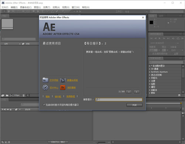Show next daily tip with right arrow
The image size is (185, 144).
click(137, 92)
